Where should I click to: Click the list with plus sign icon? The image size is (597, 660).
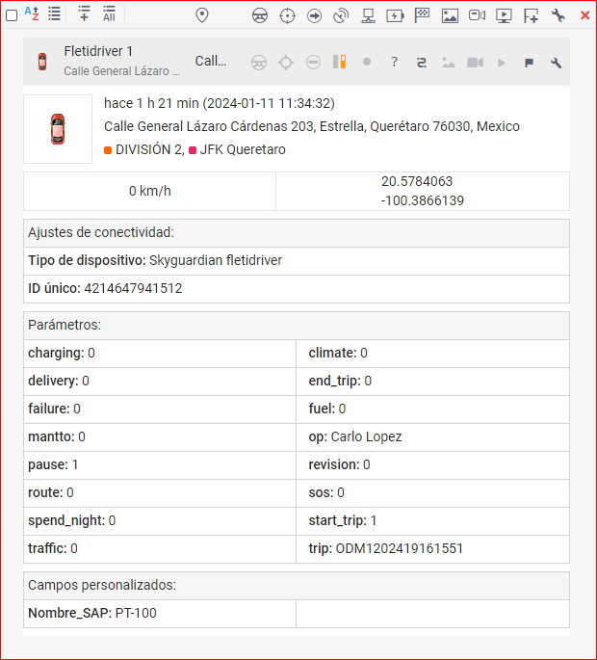84,13
